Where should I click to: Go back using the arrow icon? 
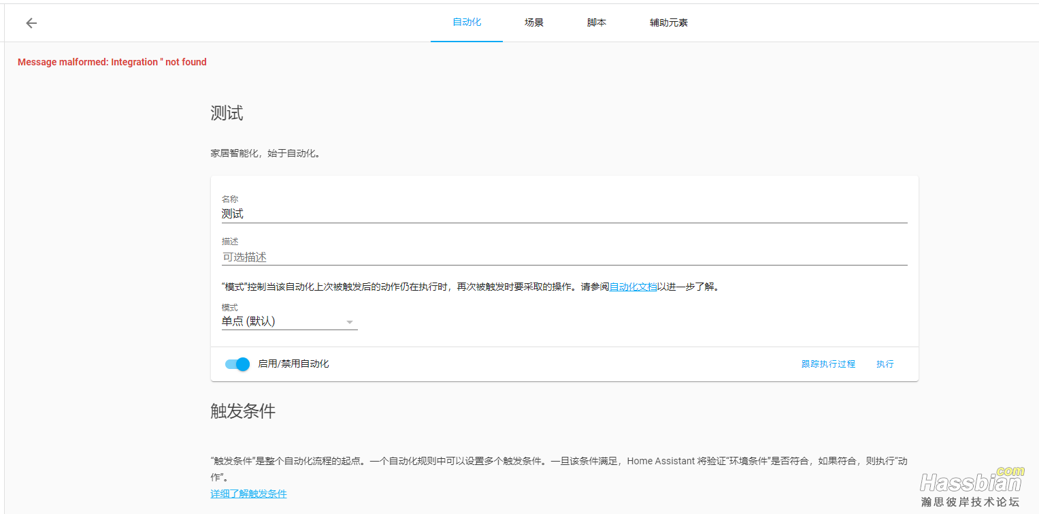coord(31,23)
